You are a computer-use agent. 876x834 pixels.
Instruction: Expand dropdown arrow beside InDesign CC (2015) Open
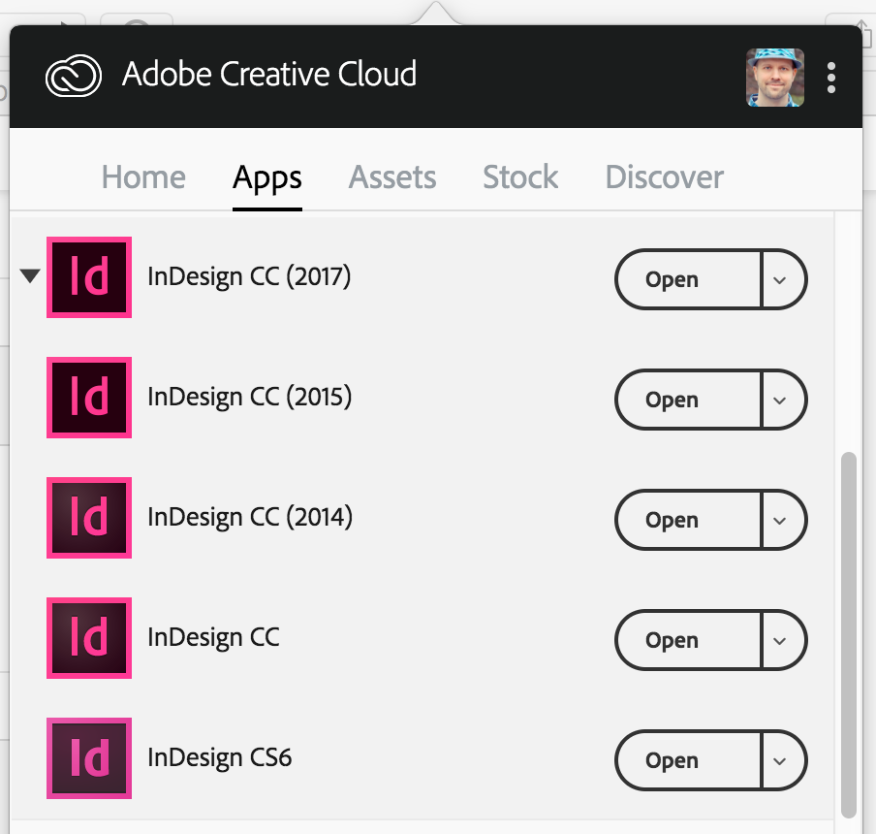click(x=781, y=400)
